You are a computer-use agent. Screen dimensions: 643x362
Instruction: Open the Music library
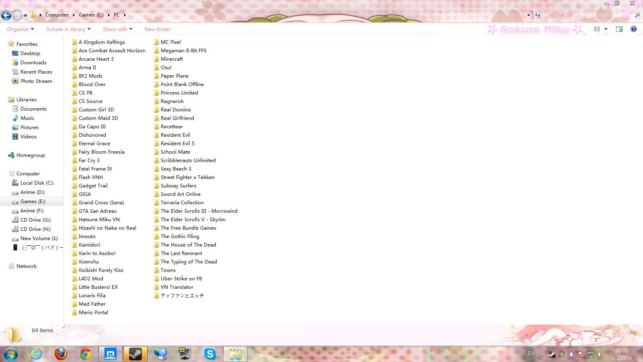pyautogui.click(x=27, y=118)
